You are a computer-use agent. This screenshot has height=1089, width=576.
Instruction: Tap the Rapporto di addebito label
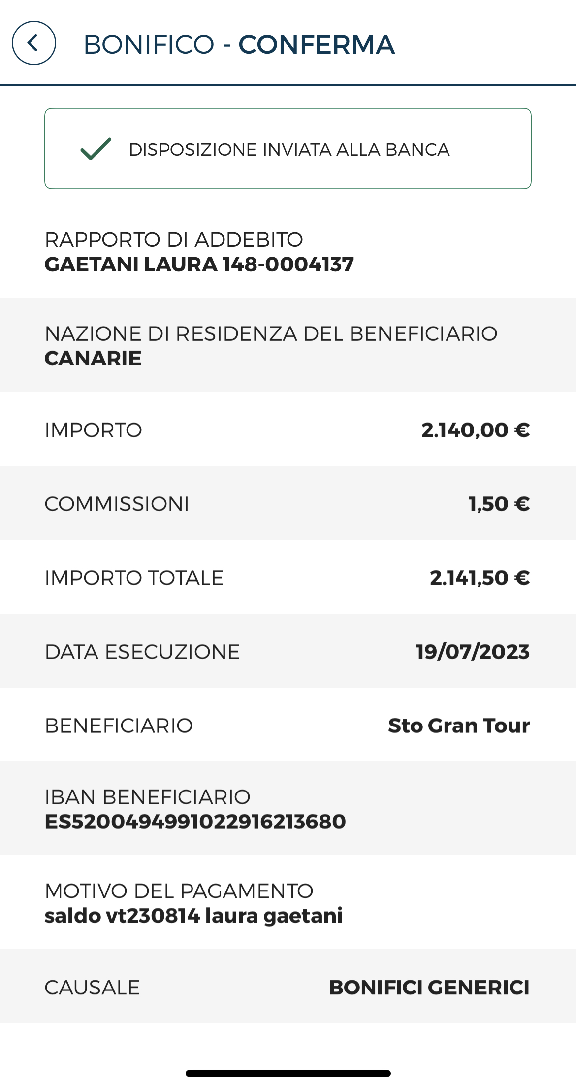174,240
